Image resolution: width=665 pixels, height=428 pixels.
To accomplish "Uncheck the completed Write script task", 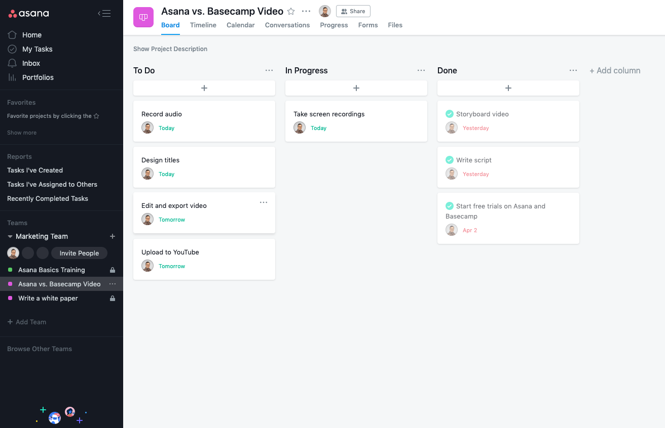I will click(x=450, y=160).
